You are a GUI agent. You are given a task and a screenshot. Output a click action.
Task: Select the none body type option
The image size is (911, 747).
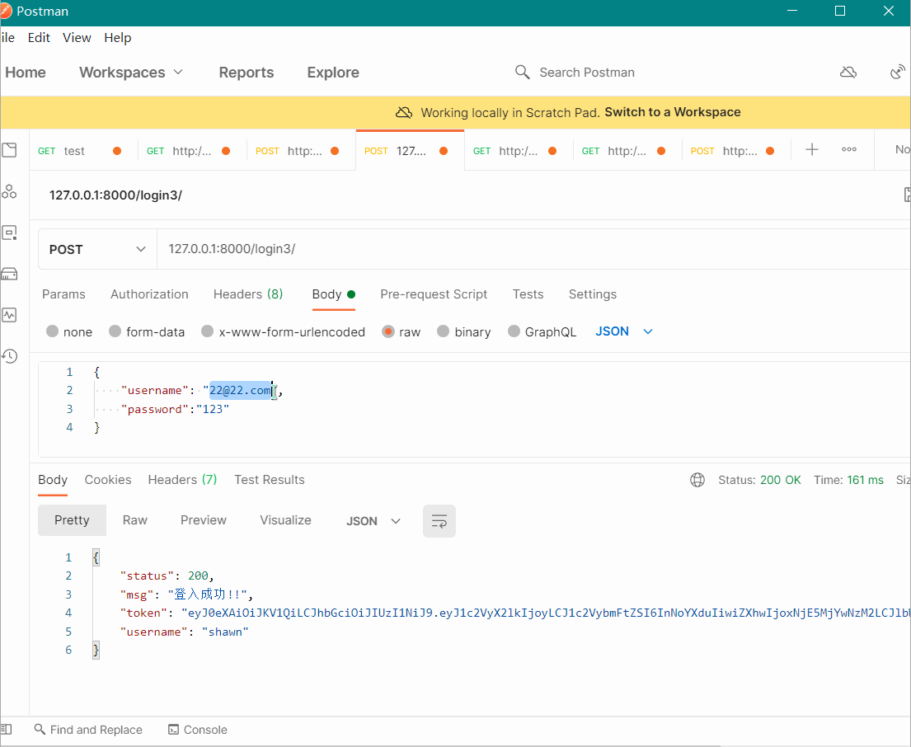[x=53, y=331]
